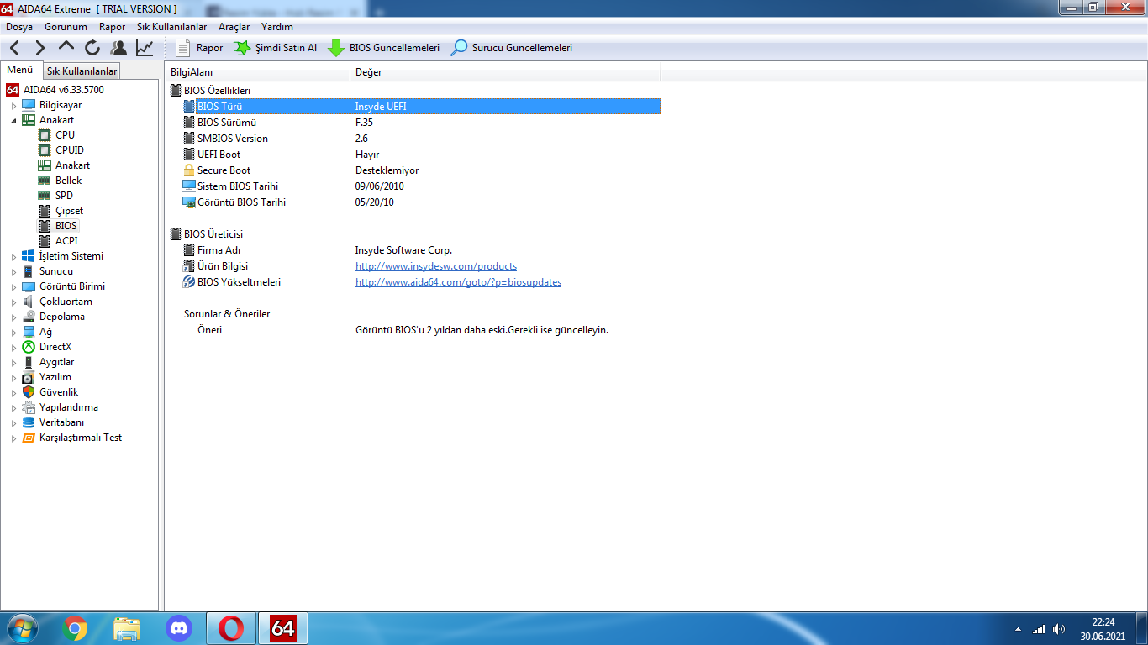Click the İşletim Sistemi Windows icon
Screen dimensions: 1148x645
[29, 256]
